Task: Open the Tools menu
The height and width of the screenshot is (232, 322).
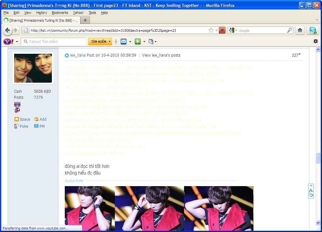Action: [x=92, y=13]
